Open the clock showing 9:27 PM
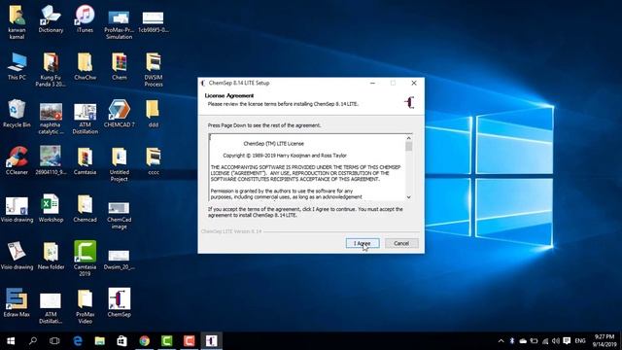 [605, 341]
